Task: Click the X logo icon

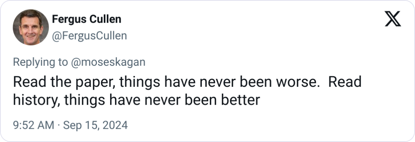Action: pos(393,19)
